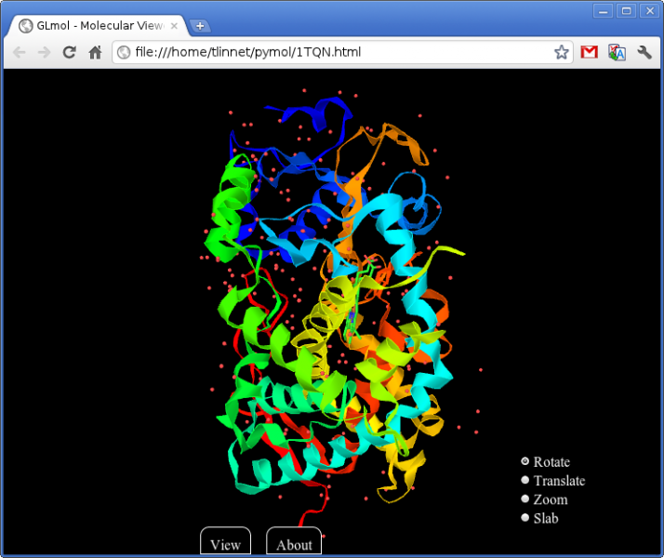The height and width of the screenshot is (558, 664).
Task: Switch to Slab mode
Action: (x=525, y=518)
